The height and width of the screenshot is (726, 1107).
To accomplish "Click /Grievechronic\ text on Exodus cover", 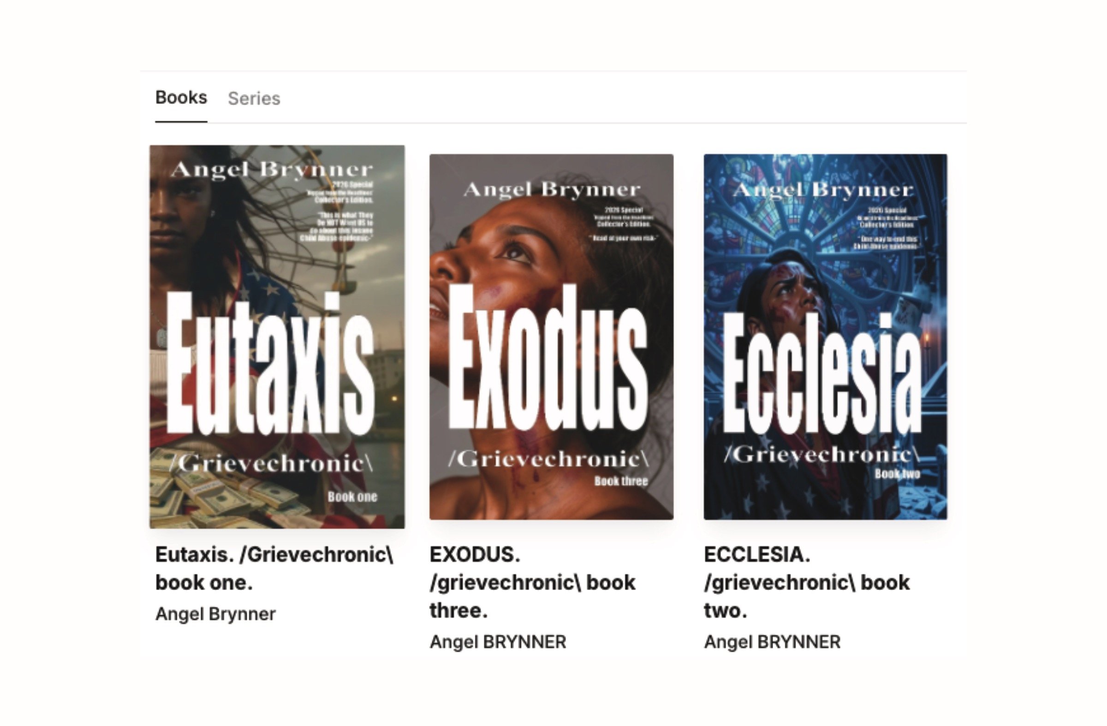I will [x=548, y=459].
